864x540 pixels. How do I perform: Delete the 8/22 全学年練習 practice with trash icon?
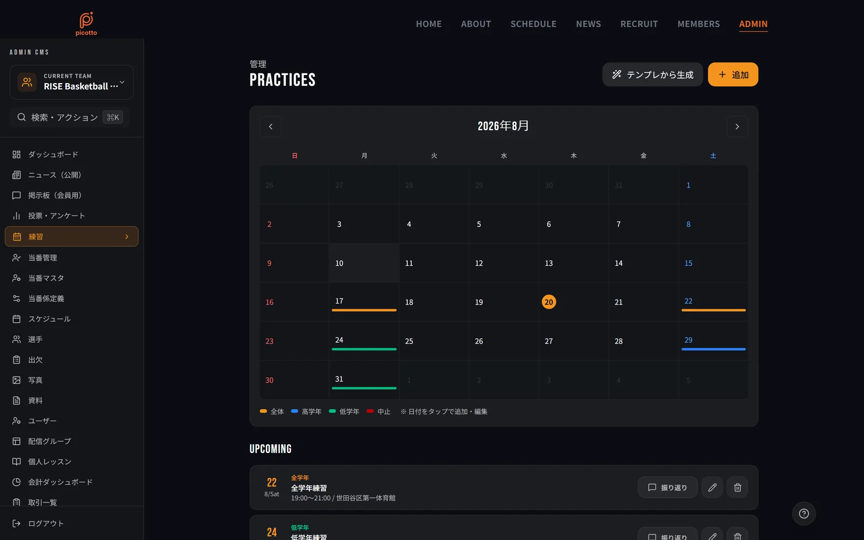click(737, 488)
